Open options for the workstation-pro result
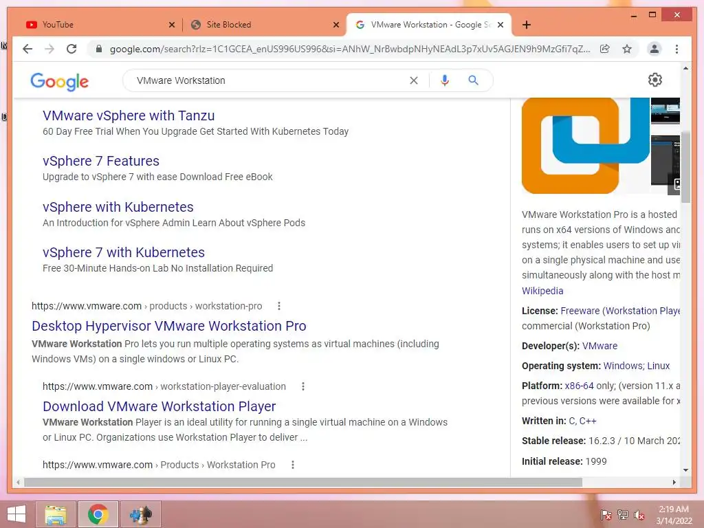This screenshot has height=528, width=704. pyautogui.click(x=279, y=306)
